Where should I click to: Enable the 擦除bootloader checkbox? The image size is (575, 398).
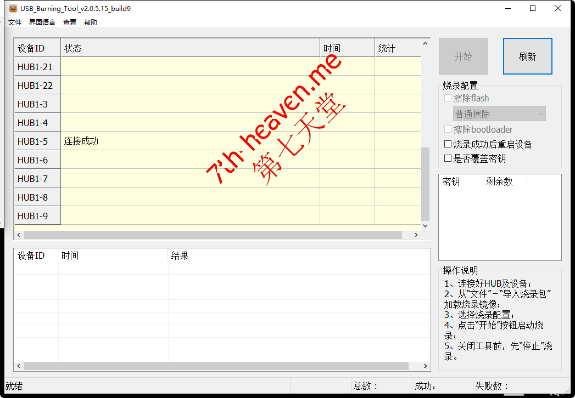pos(448,129)
